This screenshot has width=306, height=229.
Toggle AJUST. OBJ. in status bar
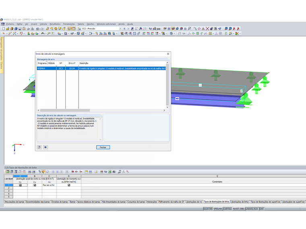point(238,209)
